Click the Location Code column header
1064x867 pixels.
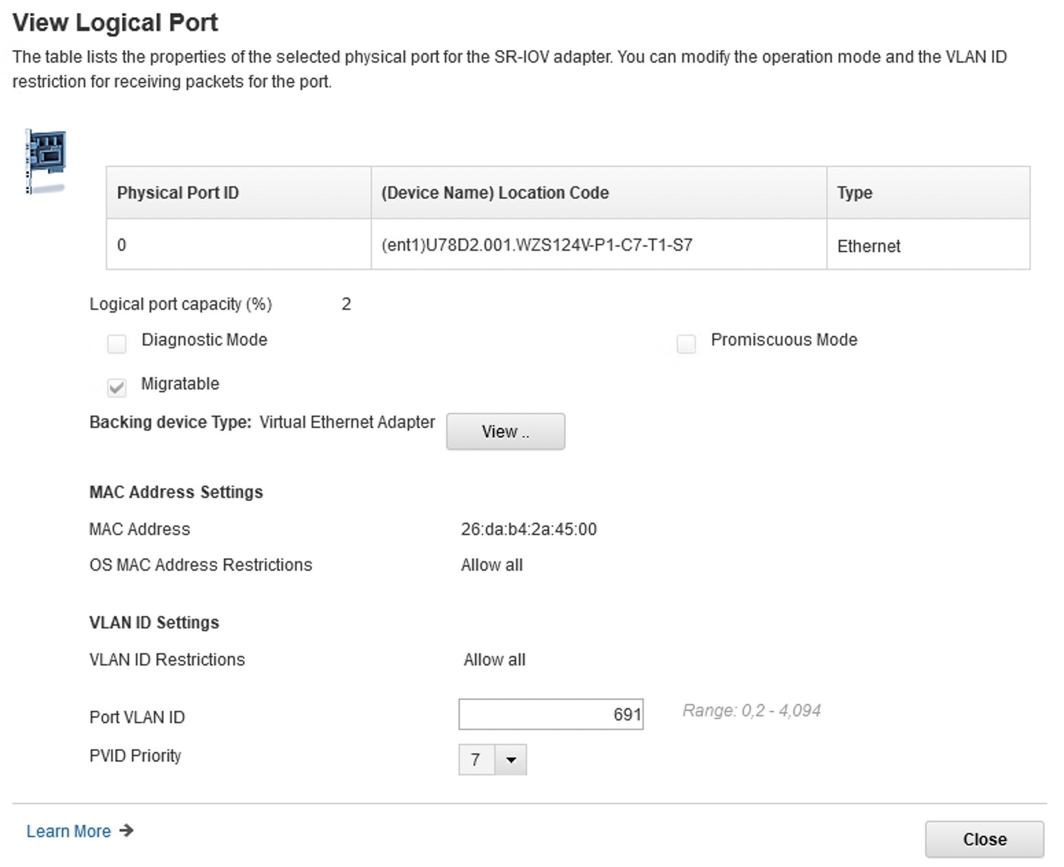pyautogui.click(x=495, y=193)
